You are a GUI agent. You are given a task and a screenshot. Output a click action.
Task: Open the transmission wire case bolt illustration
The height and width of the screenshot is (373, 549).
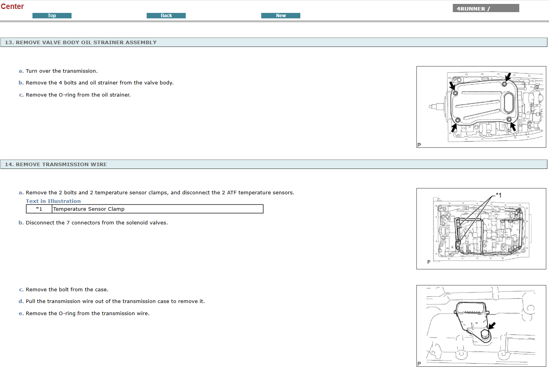pos(481,326)
